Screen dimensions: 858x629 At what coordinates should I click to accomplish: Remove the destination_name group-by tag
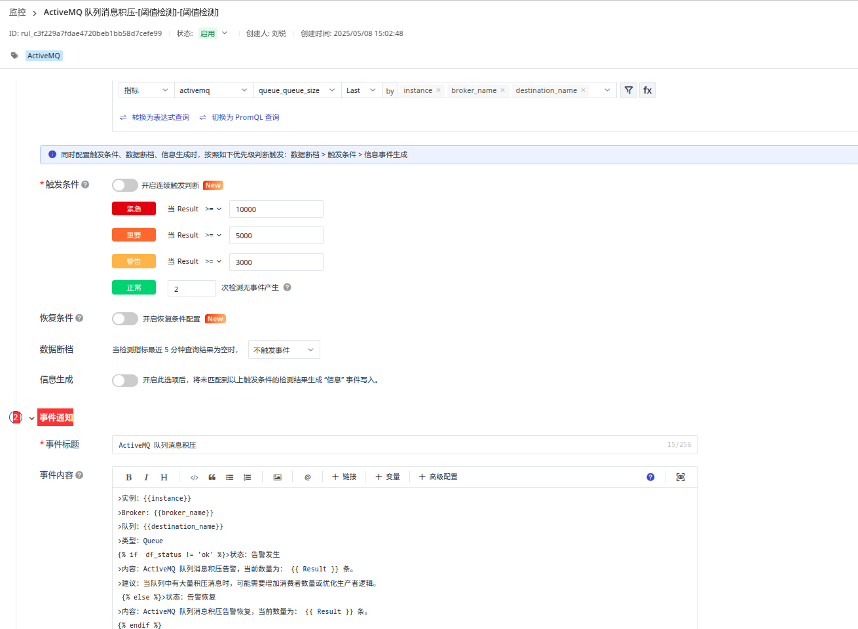(583, 90)
